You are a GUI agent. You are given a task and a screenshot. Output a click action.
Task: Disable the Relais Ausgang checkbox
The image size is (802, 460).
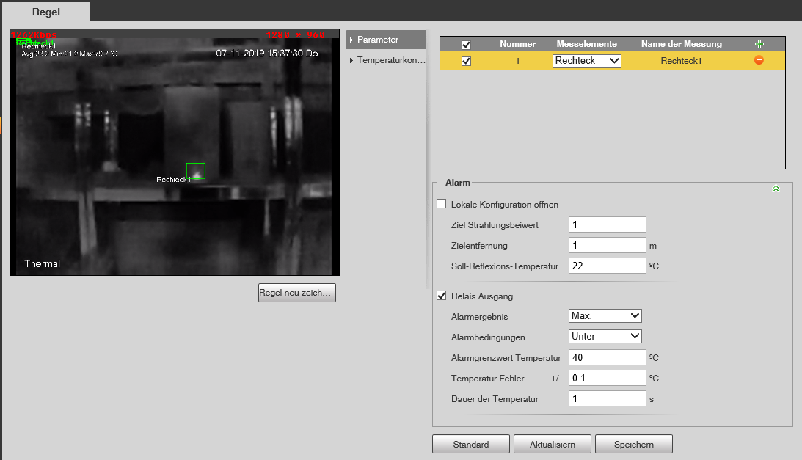442,296
